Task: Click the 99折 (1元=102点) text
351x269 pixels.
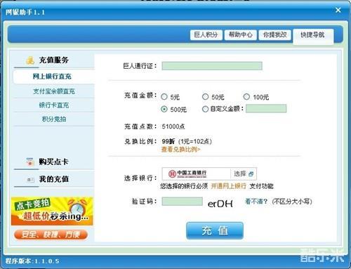Action: point(187,141)
